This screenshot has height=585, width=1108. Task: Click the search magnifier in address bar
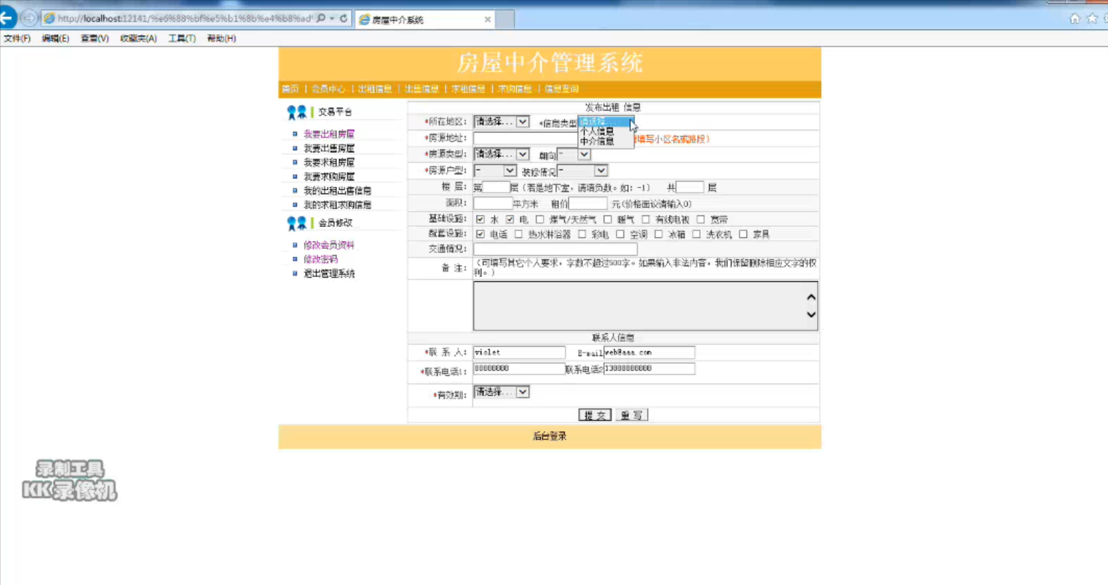pyautogui.click(x=321, y=18)
